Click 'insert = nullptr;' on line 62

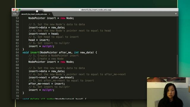(42, 46)
